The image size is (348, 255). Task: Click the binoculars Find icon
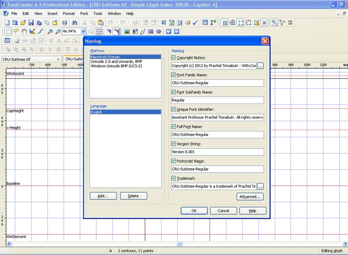(x=74, y=23)
